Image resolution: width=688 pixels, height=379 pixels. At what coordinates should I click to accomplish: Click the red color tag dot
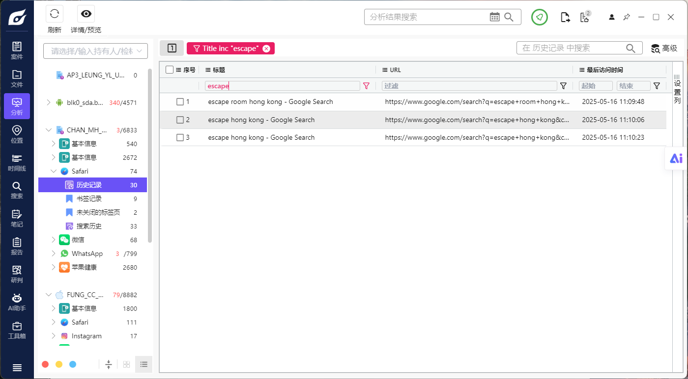[45, 364]
